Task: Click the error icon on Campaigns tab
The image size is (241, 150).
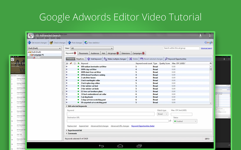Action: pyautogui.click(x=143, y=53)
